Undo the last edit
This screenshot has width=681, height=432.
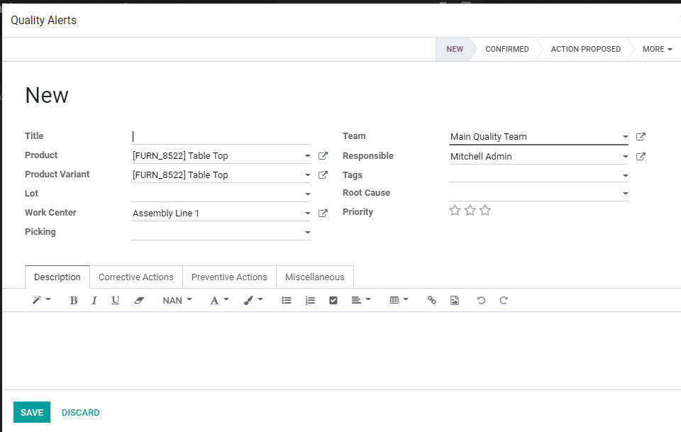point(481,300)
